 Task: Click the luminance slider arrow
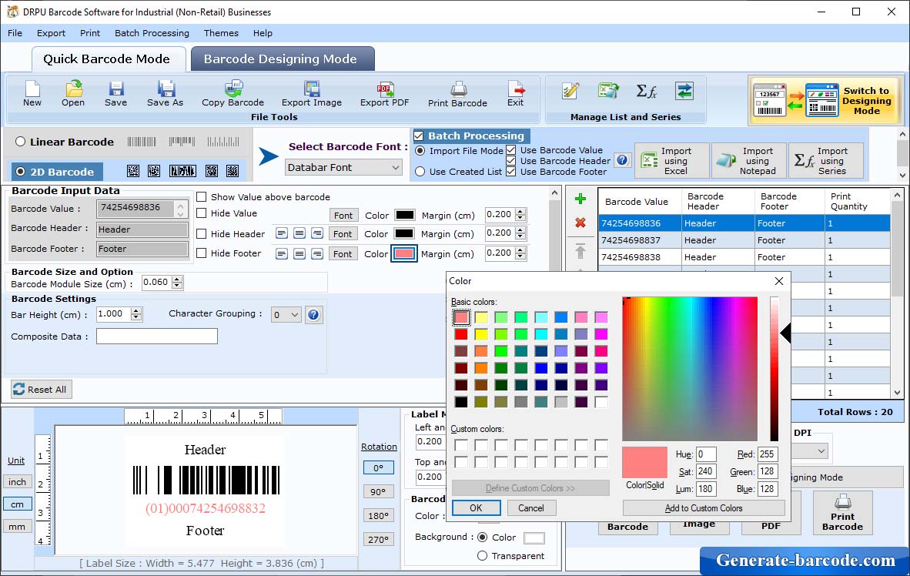[x=785, y=333]
